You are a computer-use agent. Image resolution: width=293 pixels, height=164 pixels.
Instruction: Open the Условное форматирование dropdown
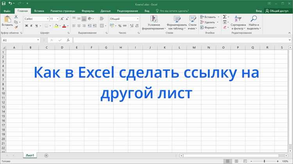[x=154, y=23]
